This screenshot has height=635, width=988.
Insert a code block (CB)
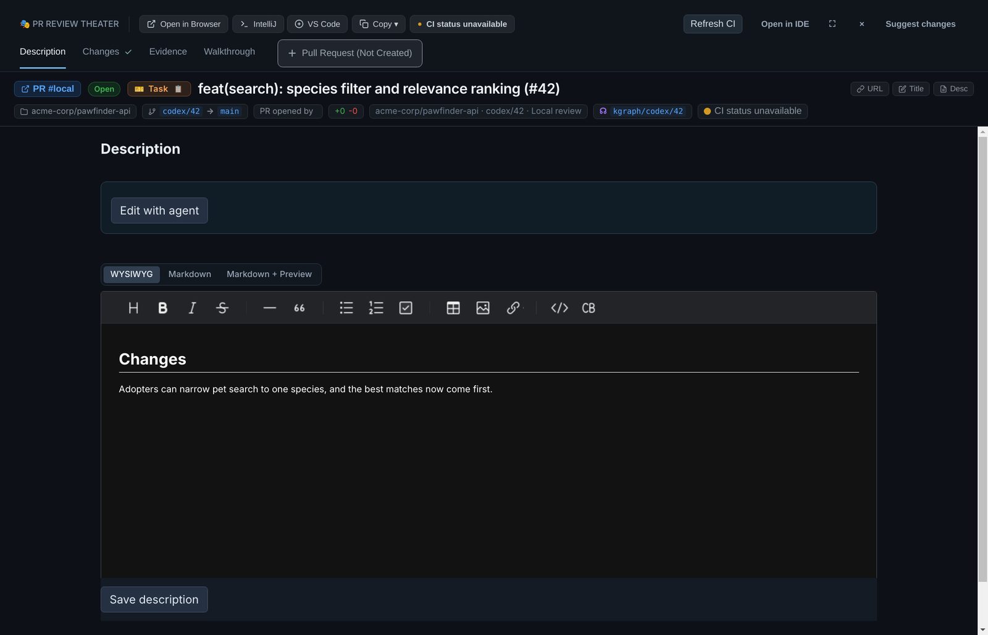point(588,308)
